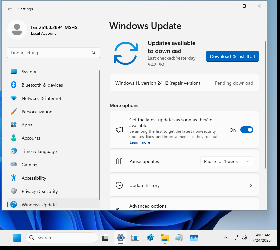
Task: Open the Accessibility category
Action: [53, 178]
